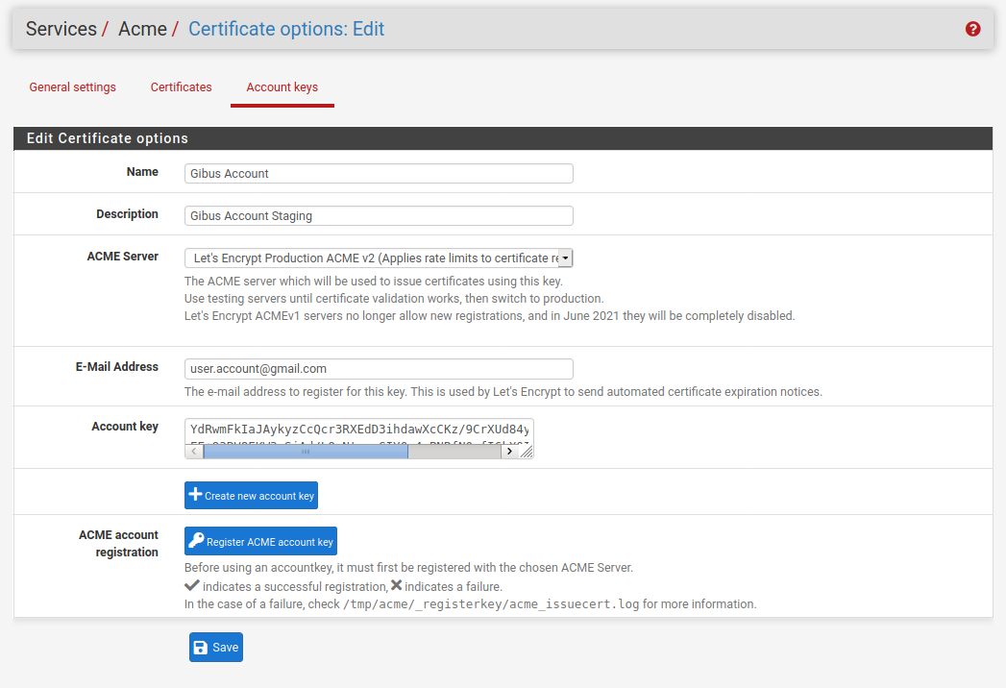Focus the Name field containing Gibus Account
The image size is (1006, 688).
[x=379, y=174]
